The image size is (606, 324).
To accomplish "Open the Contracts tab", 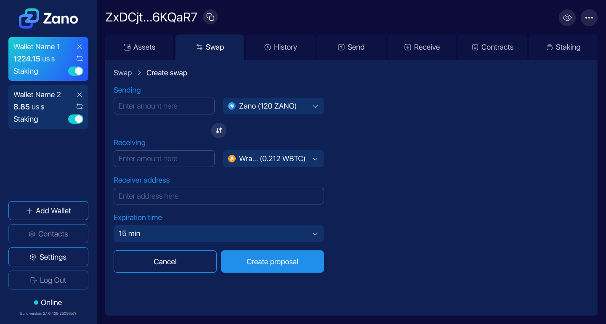I will tap(492, 47).
